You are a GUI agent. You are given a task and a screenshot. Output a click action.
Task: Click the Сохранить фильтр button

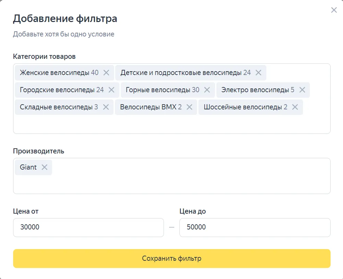pos(172,258)
